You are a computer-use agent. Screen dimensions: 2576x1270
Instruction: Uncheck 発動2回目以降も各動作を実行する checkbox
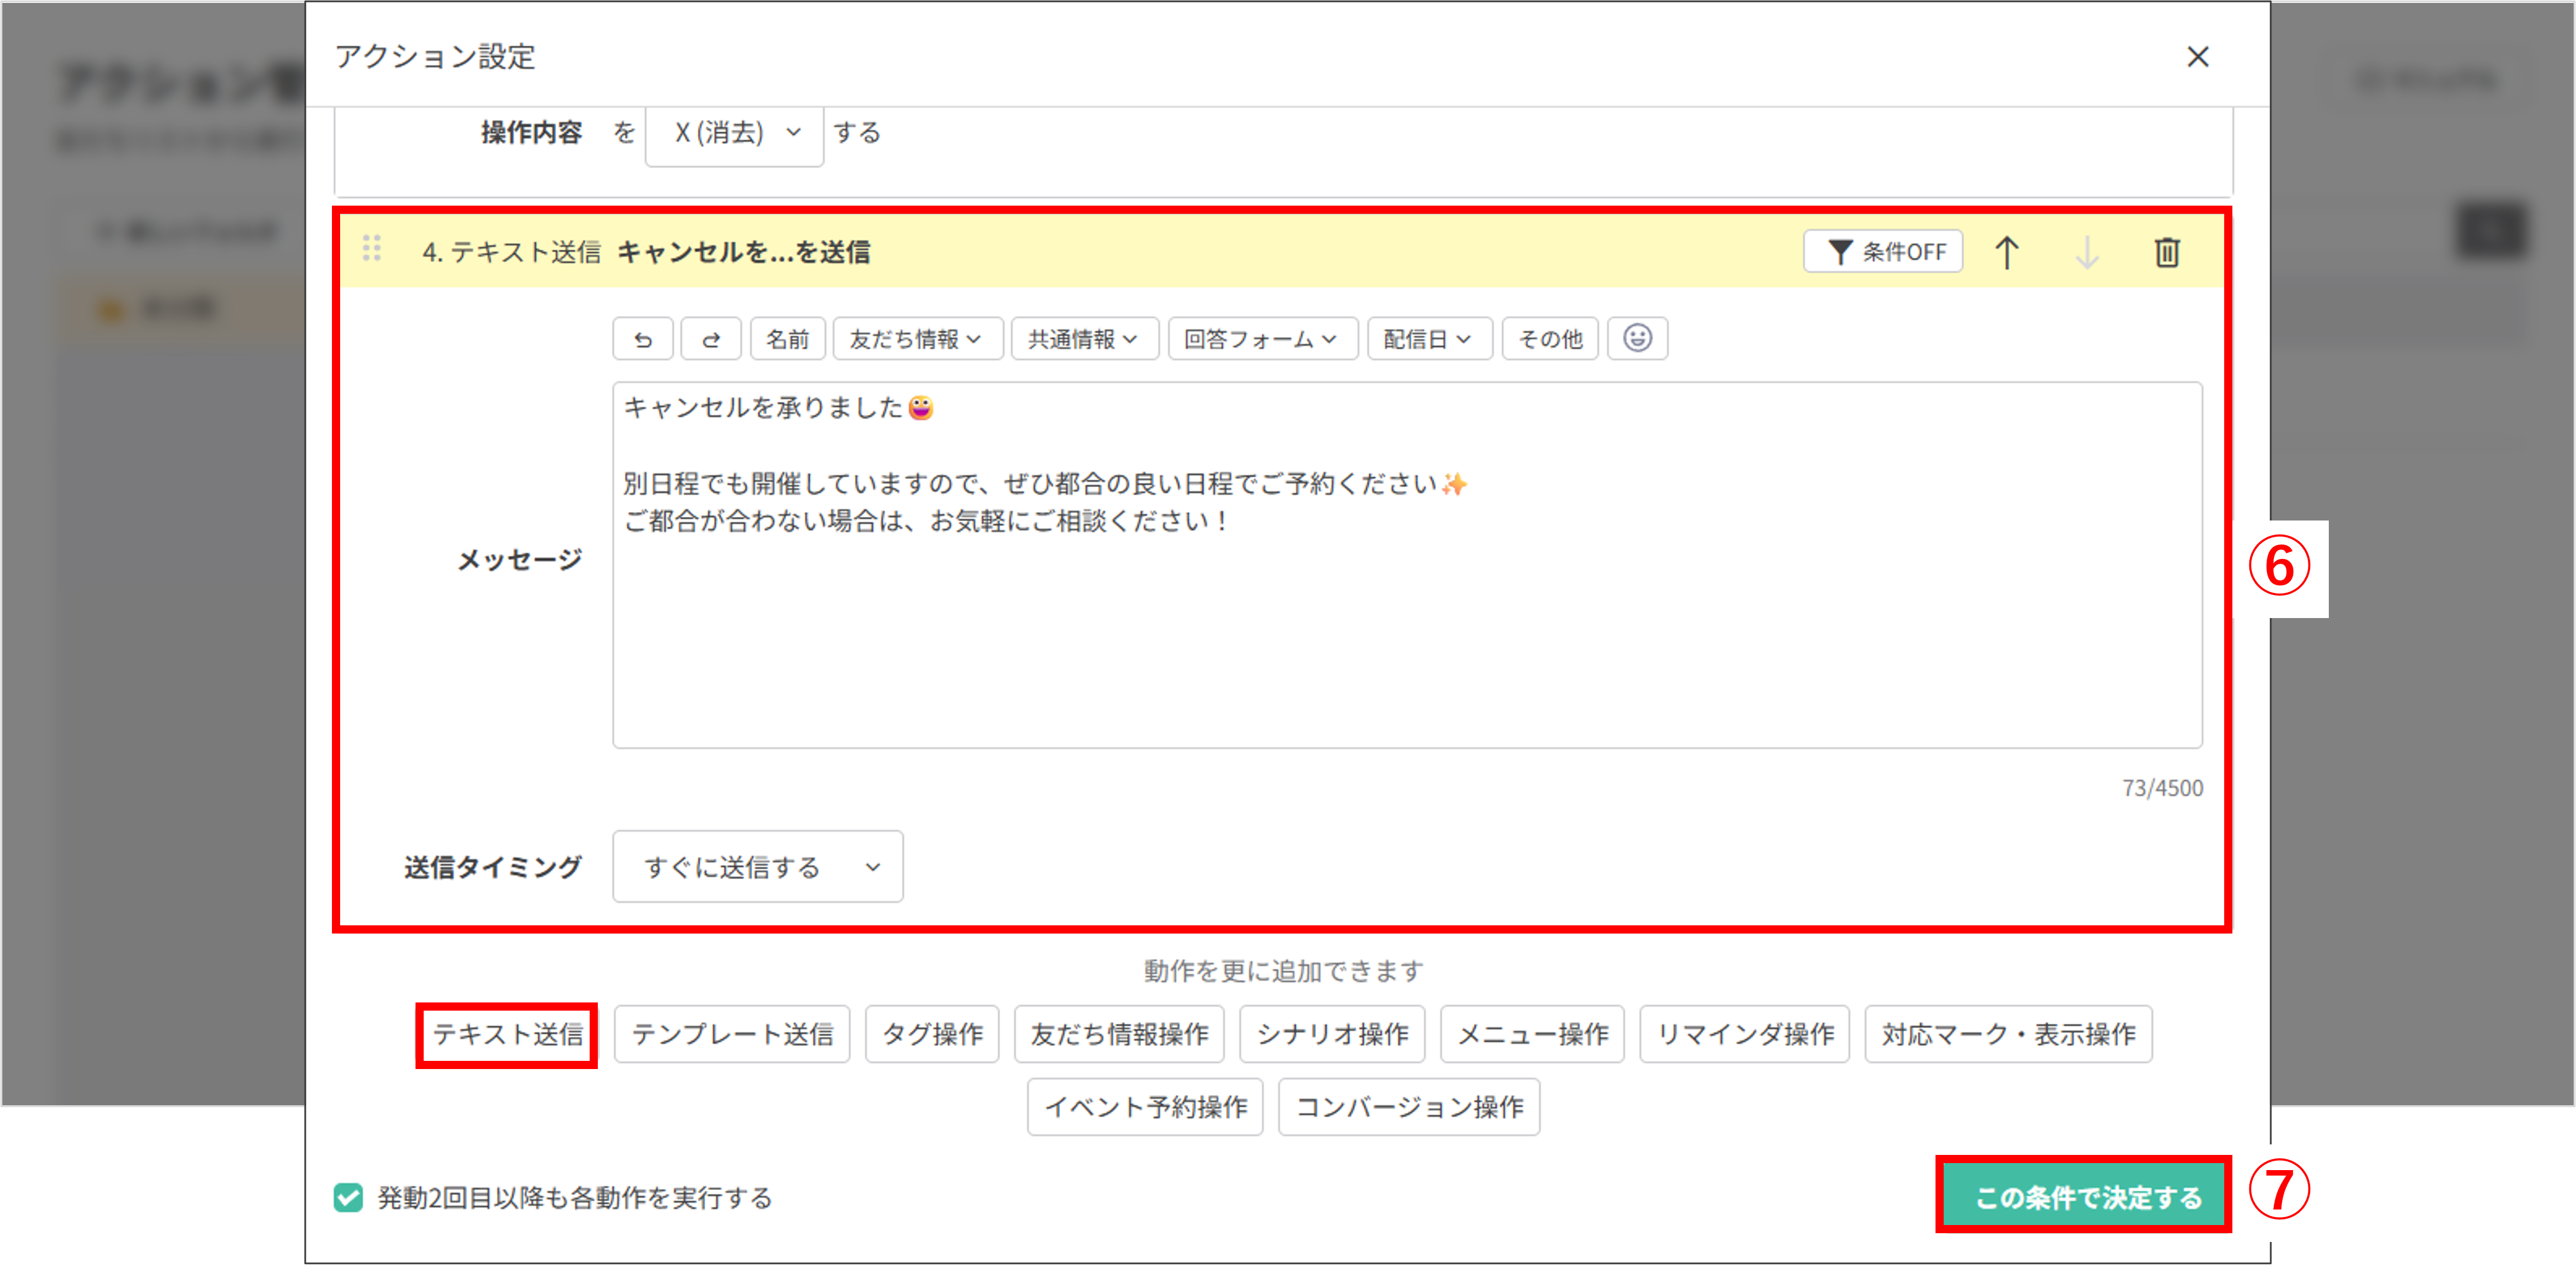pos(348,1197)
